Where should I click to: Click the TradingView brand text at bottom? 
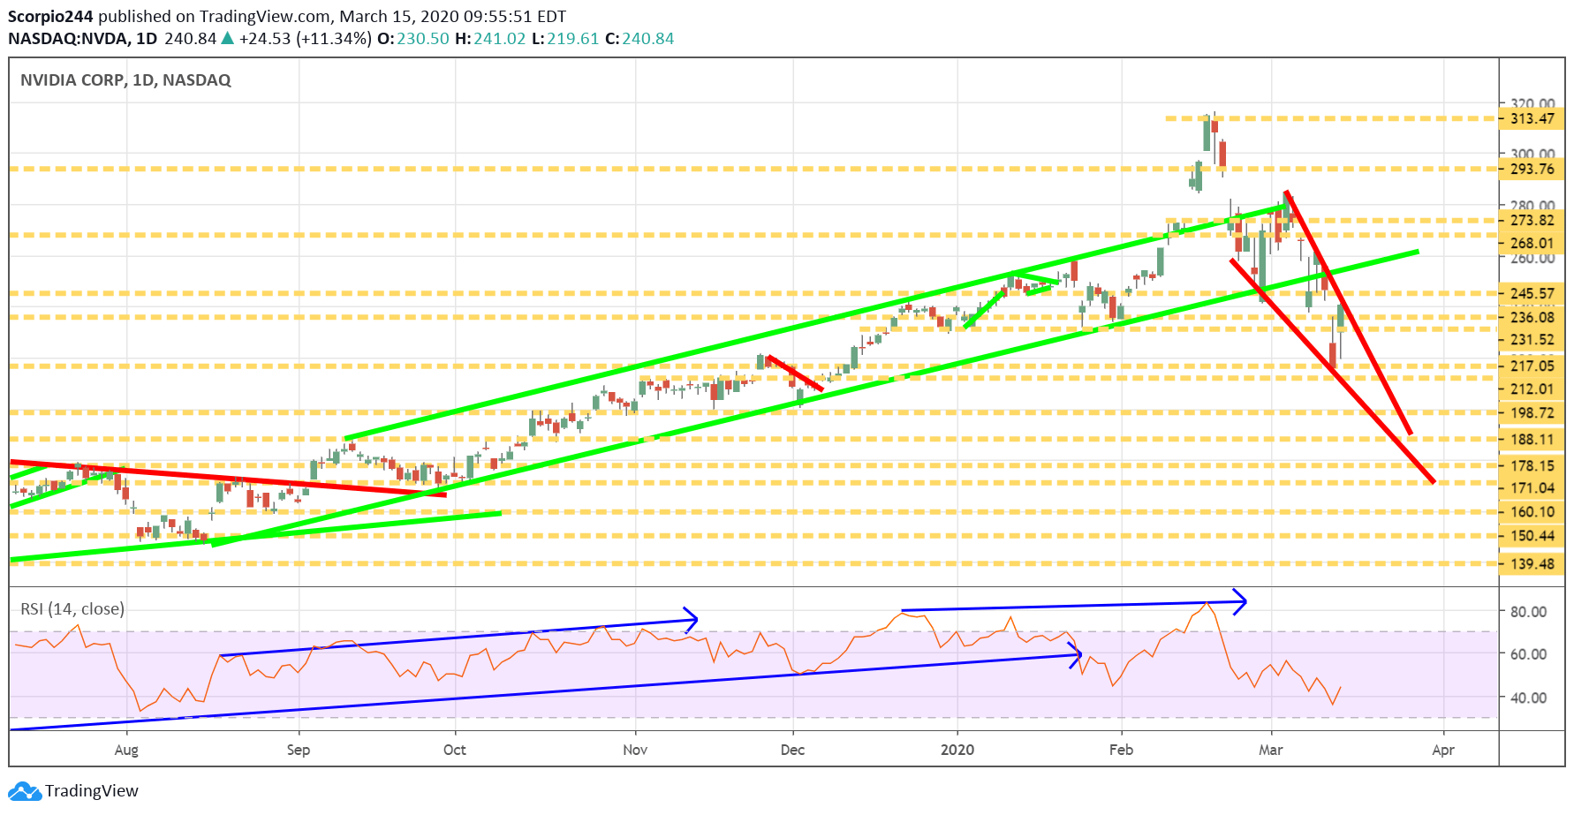pyautogui.click(x=92, y=790)
